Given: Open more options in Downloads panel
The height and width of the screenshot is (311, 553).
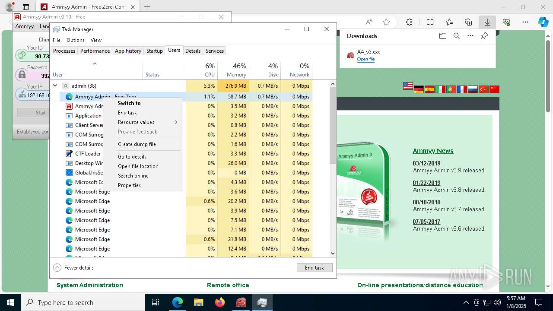Looking at the screenshot, I should pos(470,36).
